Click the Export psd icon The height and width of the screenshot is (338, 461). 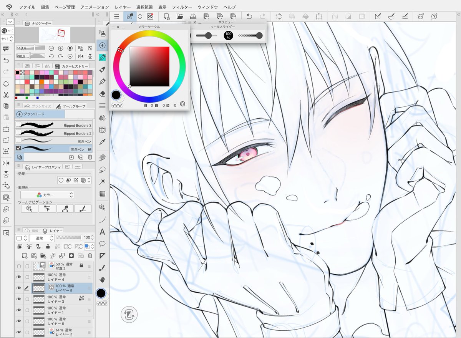[x=233, y=16]
